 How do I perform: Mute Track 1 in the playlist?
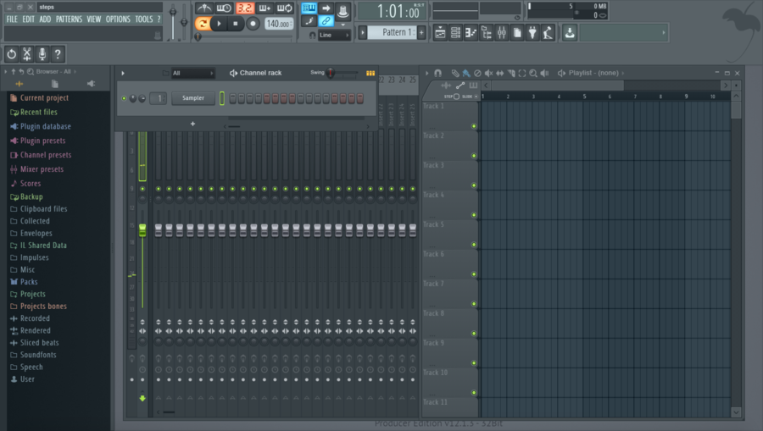[x=473, y=126]
